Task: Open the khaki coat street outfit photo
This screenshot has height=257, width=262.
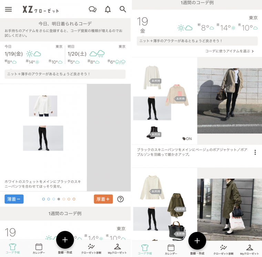Action: pyautogui.click(x=230, y=210)
